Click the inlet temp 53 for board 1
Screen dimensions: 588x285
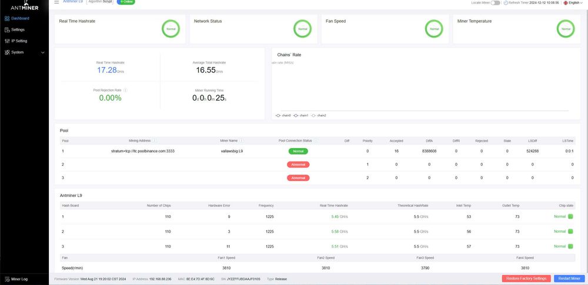pos(469,217)
